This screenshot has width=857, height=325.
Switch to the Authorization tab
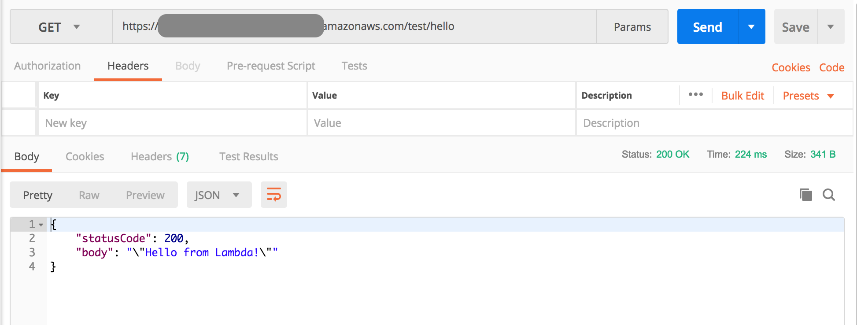point(48,66)
